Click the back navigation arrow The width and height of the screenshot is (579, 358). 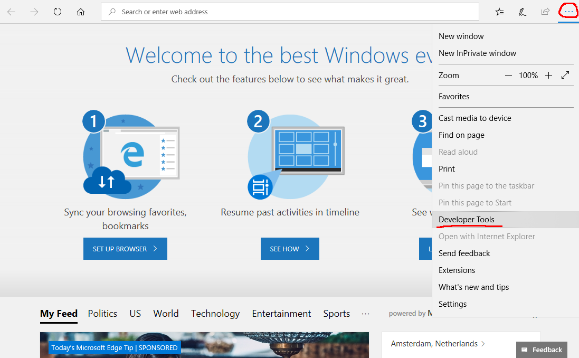coord(11,12)
